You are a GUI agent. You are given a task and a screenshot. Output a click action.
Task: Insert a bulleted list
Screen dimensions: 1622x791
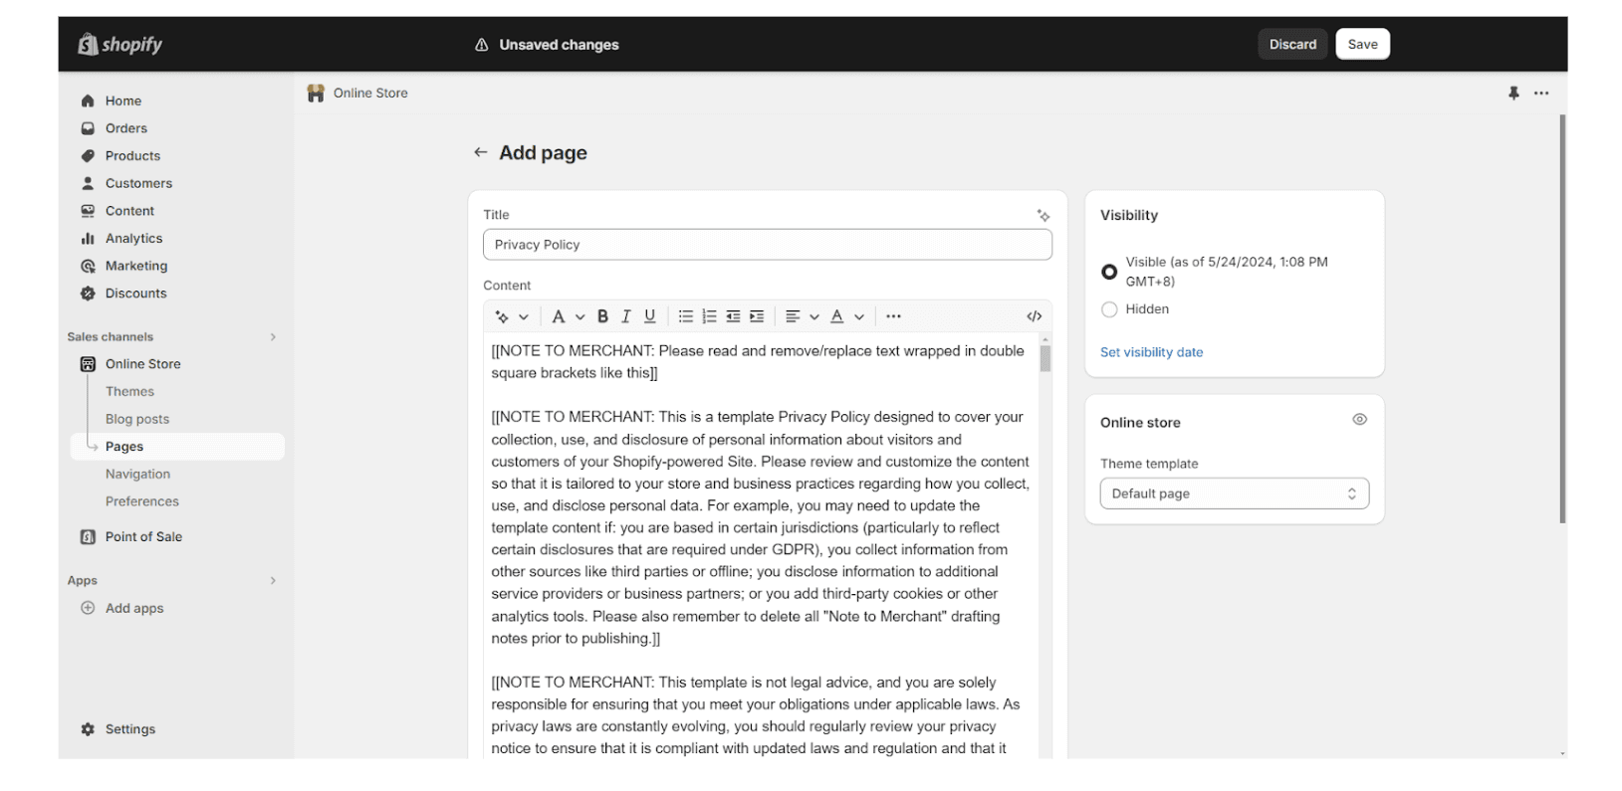point(686,316)
